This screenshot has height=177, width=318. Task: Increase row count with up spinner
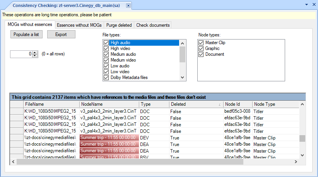[35, 52]
